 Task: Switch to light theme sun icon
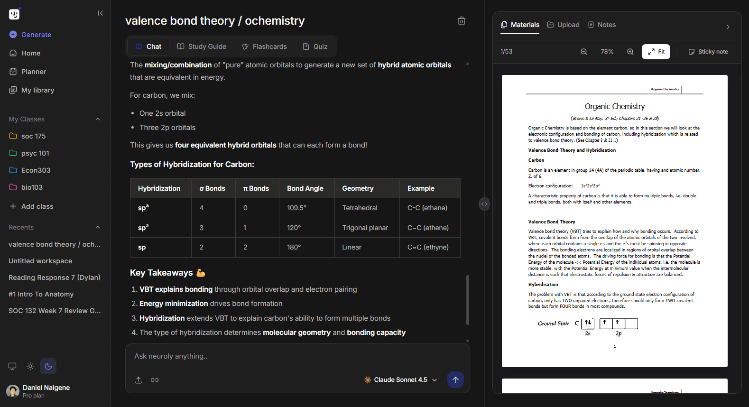pos(30,366)
